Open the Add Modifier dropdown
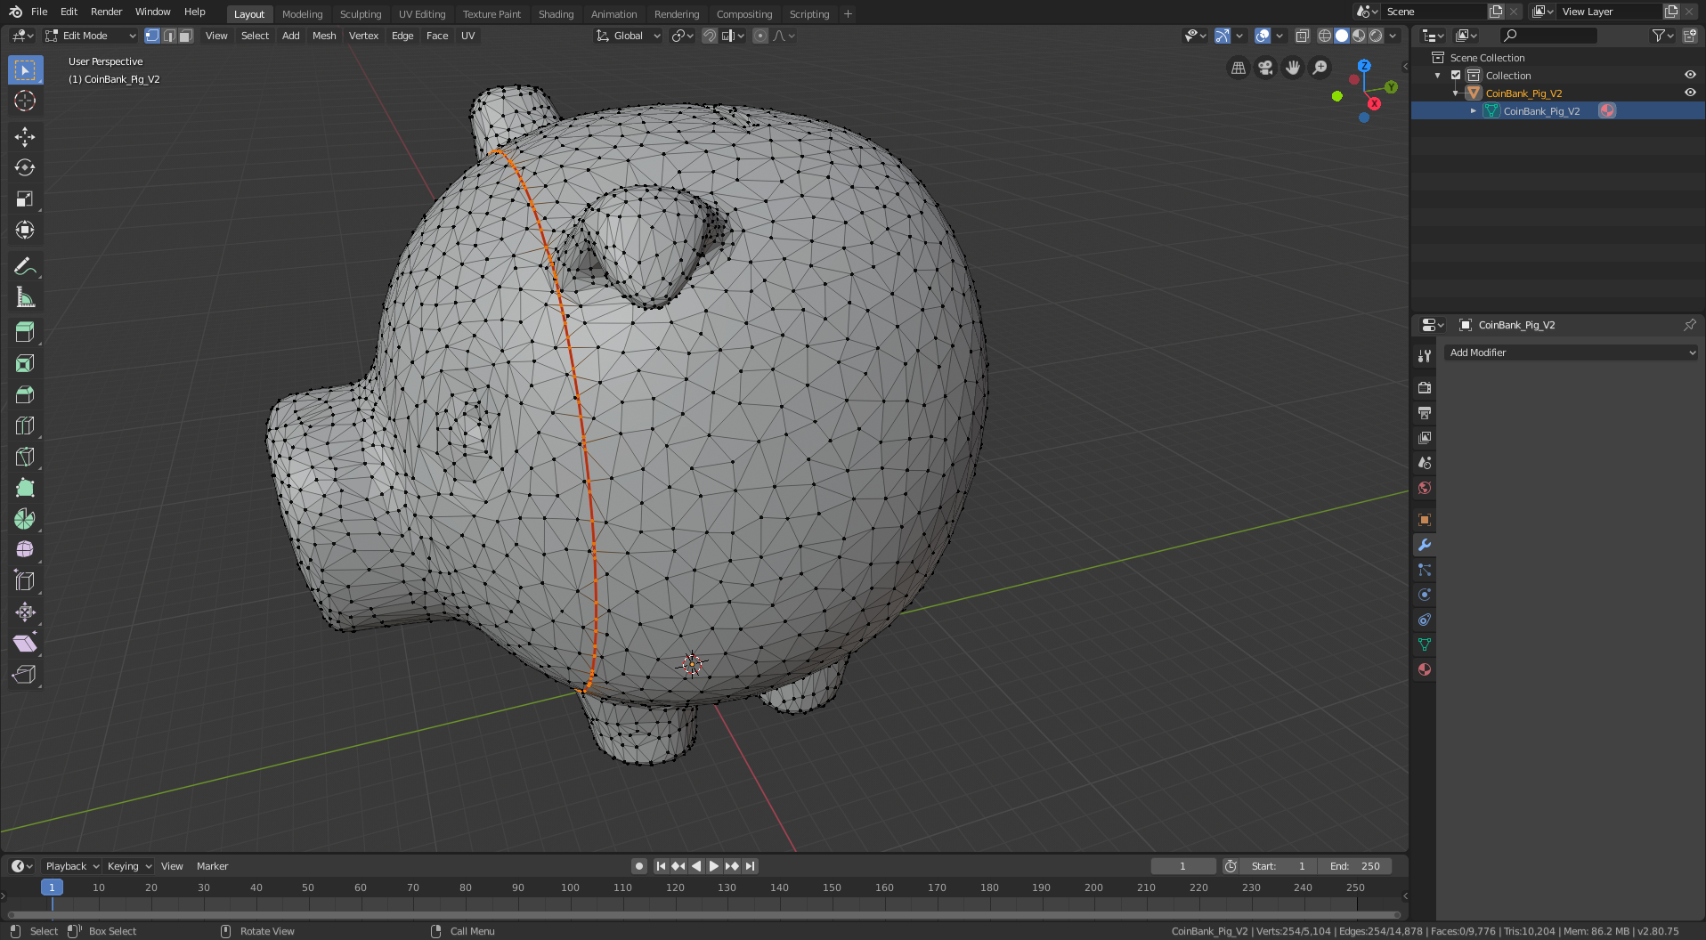This screenshot has height=940, width=1706. tap(1572, 352)
